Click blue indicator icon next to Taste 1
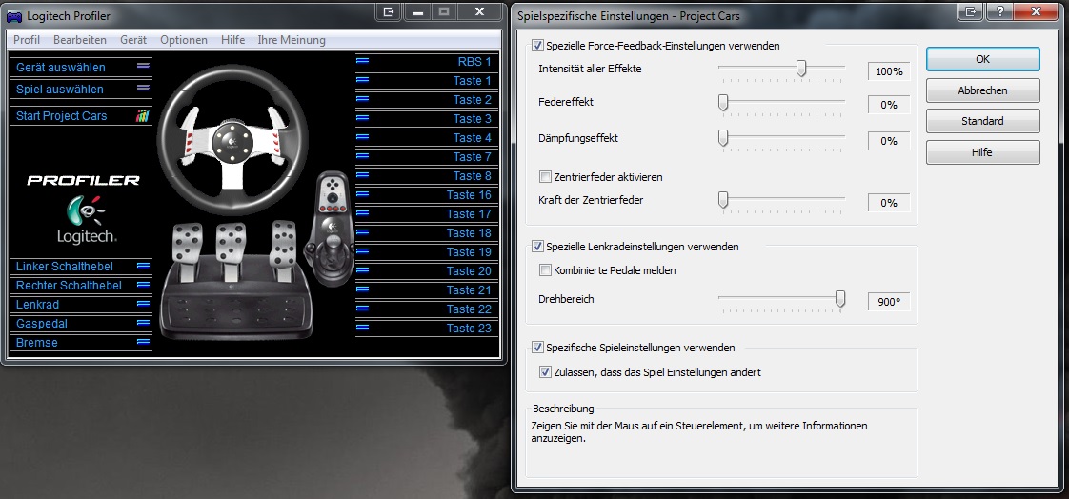Image resolution: width=1069 pixels, height=499 pixels. 363,80
